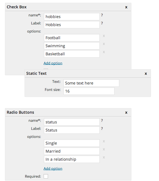Open help for Status Label field
The image size is (159, 181).
(x=102, y=129)
